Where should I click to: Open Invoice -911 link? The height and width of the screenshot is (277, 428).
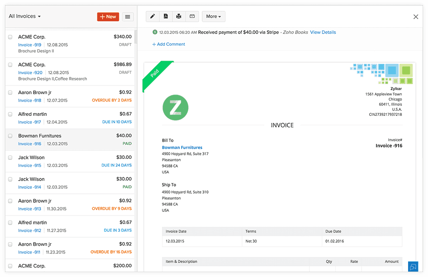click(x=29, y=252)
